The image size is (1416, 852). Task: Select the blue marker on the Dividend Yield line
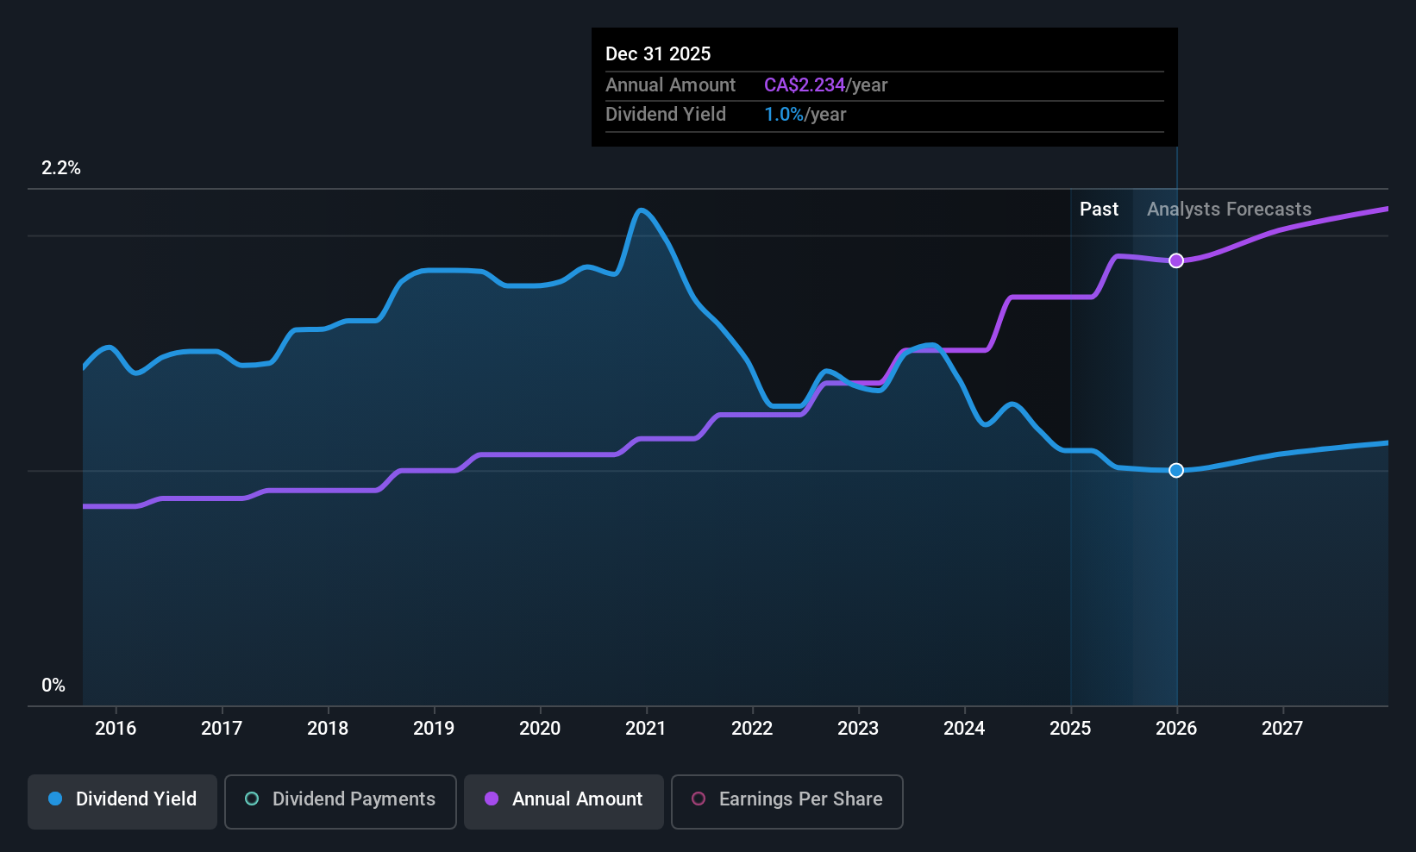click(1176, 471)
